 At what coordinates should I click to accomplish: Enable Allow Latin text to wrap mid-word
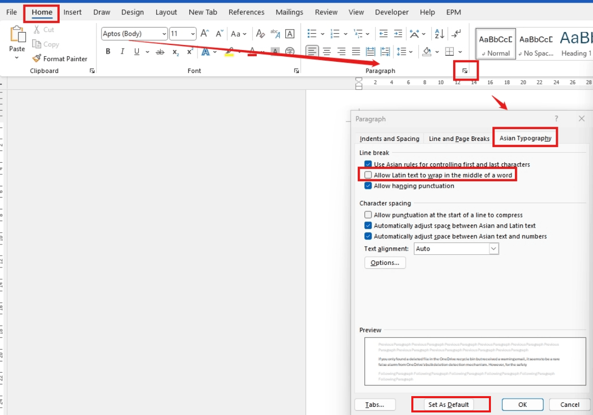pyautogui.click(x=368, y=175)
